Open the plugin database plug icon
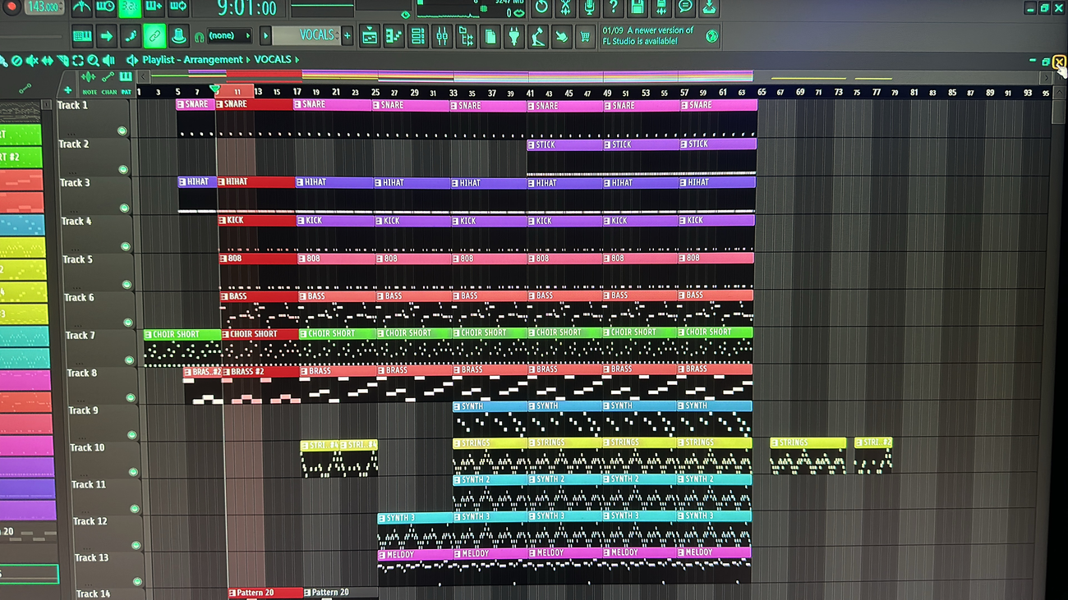This screenshot has width=1068, height=600. [x=513, y=36]
